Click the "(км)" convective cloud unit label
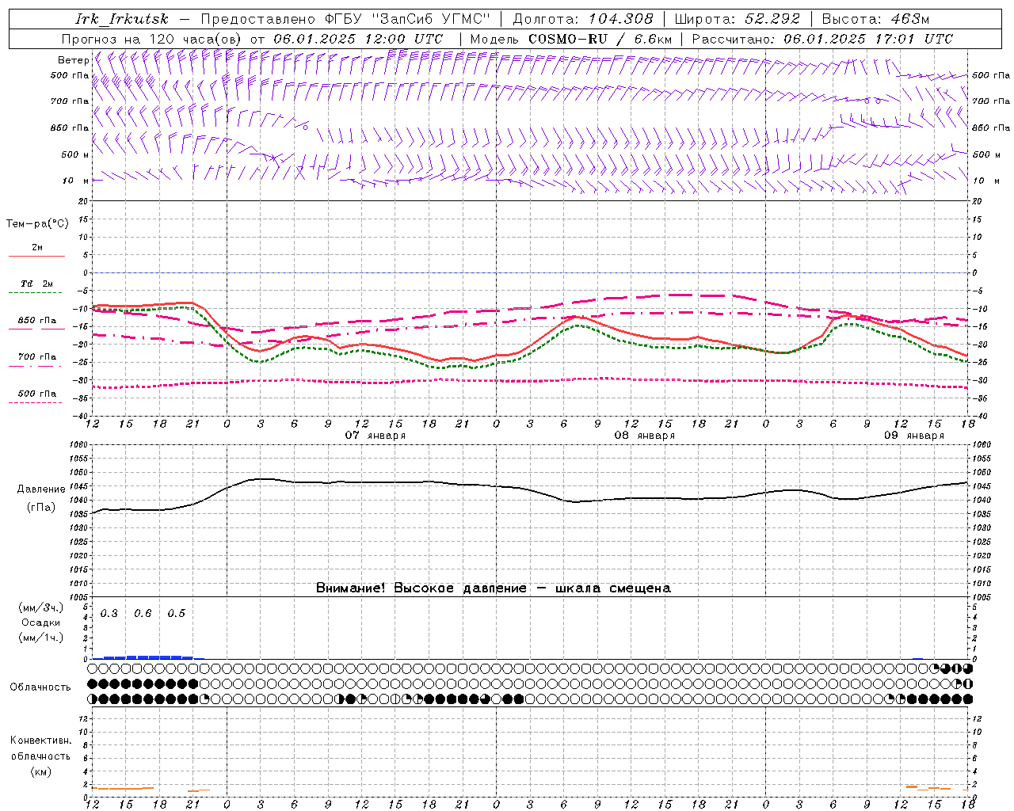The height and width of the screenshot is (811, 1014). coord(40,771)
